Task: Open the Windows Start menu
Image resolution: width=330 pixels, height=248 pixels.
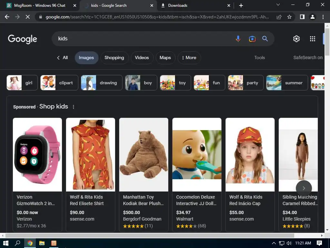Action: click(6, 243)
